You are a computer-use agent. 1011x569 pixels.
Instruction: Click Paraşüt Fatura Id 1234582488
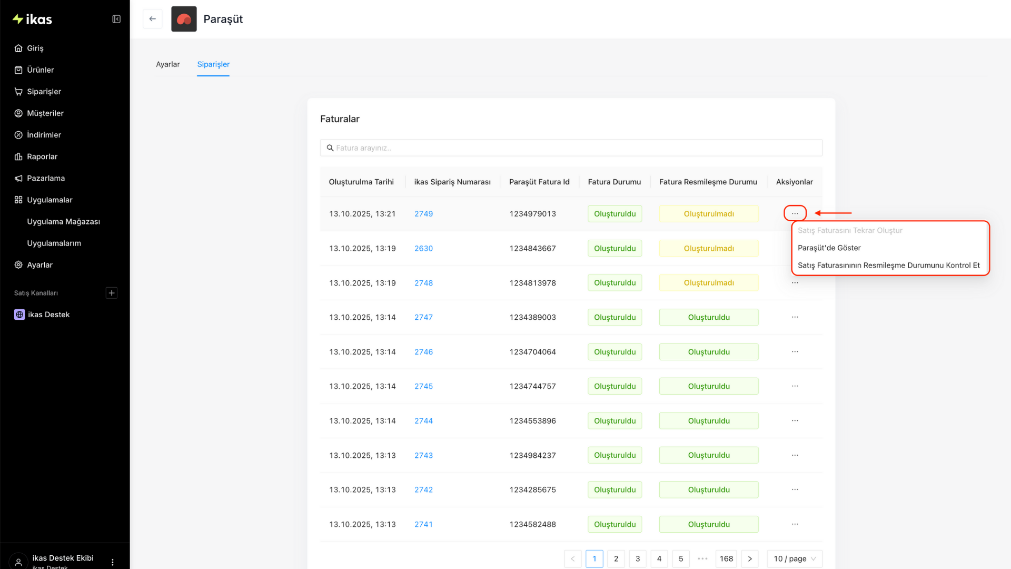click(532, 524)
